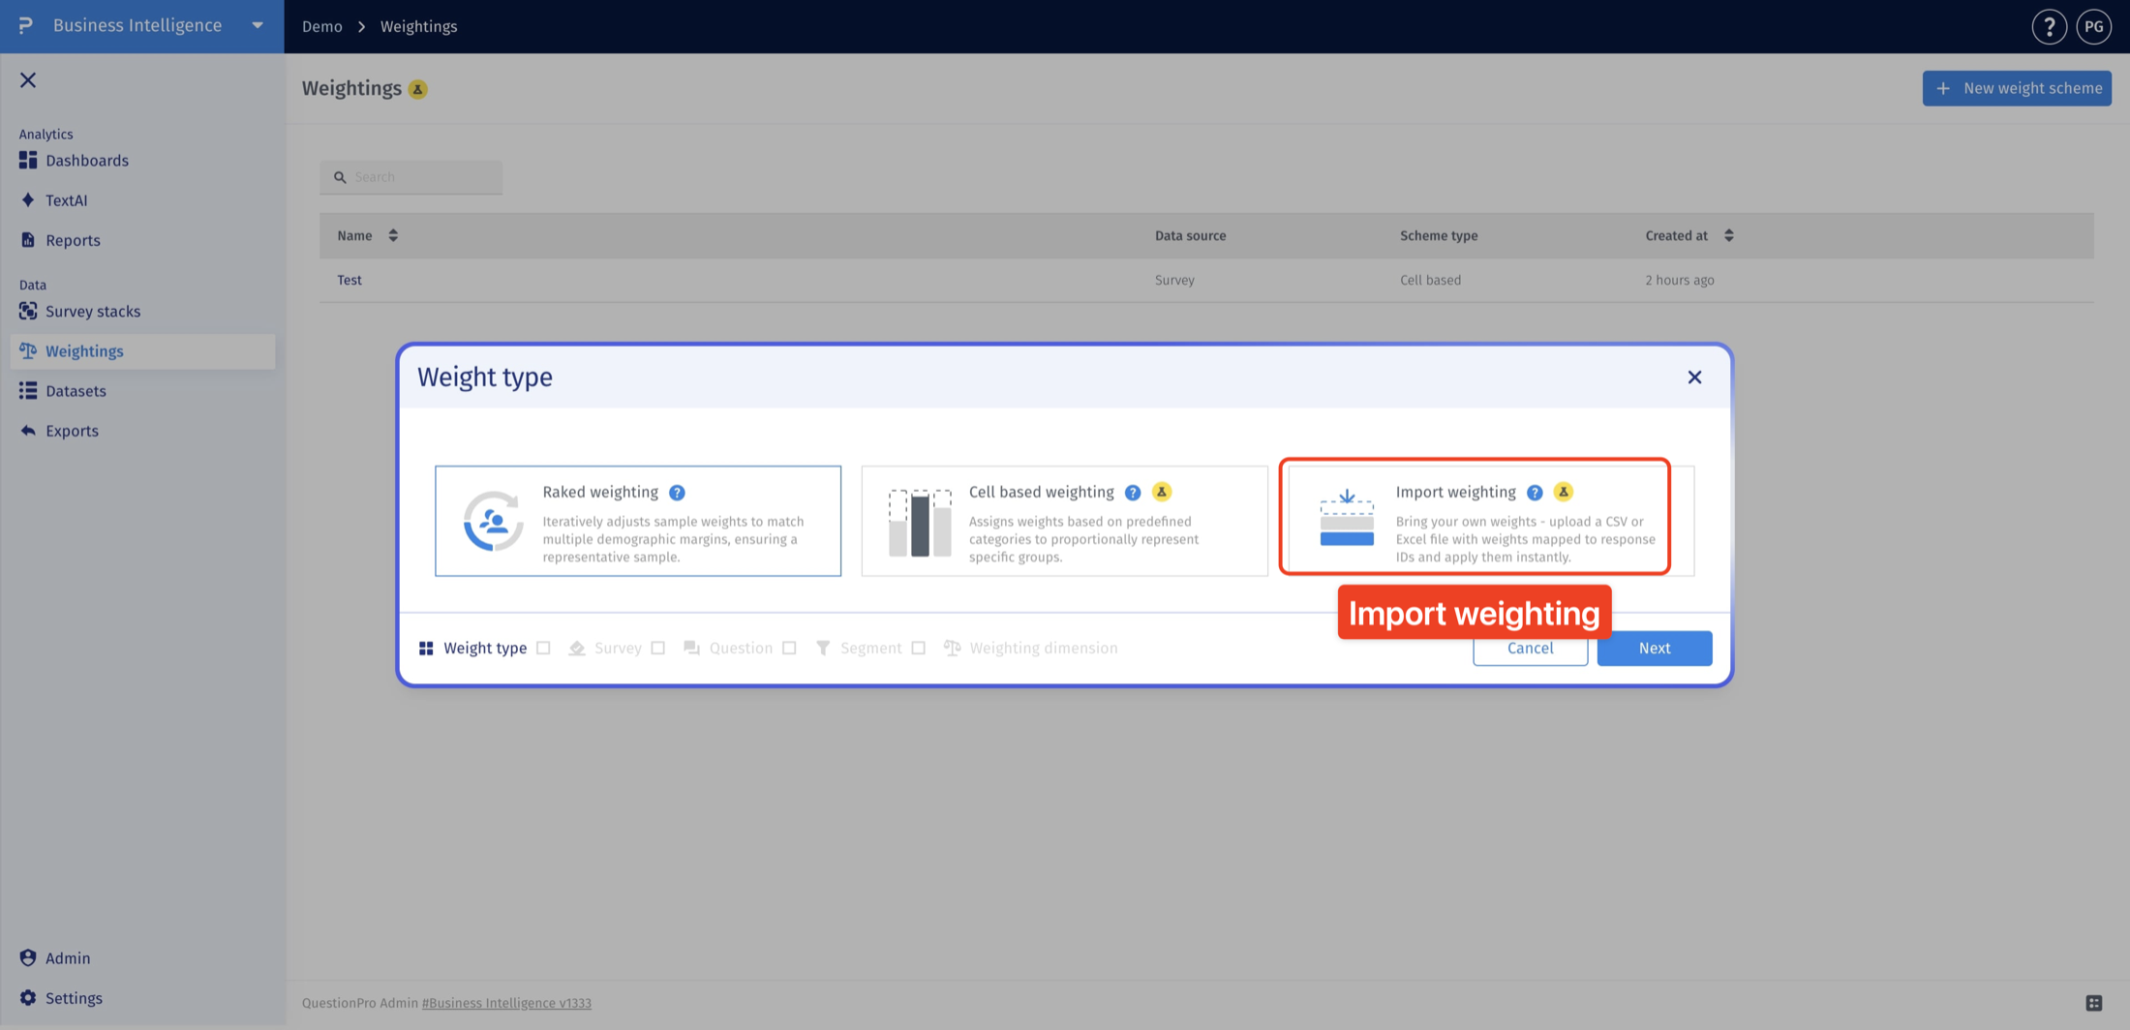The image size is (2130, 1030).
Task: Open Survey stacks in the sidebar
Action: click(93, 312)
